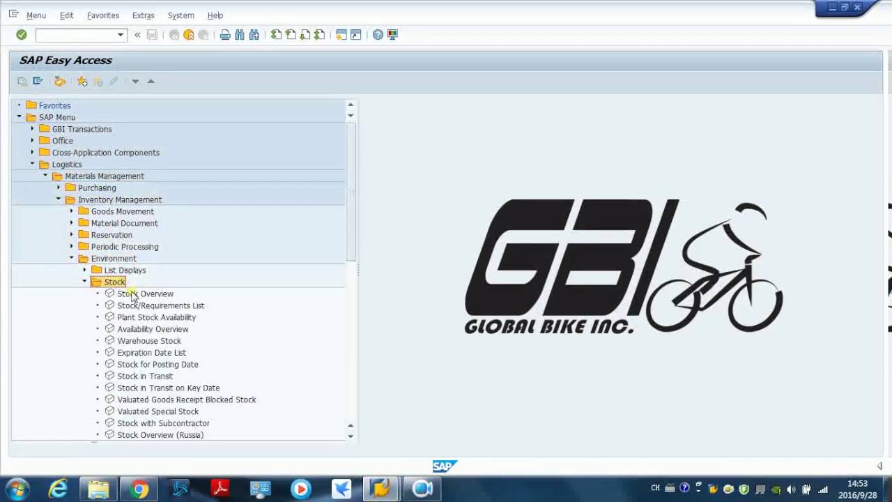Expand the Periodic Processing folder
Image resolution: width=892 pixels, height=502 pixels.
[71, 246]
